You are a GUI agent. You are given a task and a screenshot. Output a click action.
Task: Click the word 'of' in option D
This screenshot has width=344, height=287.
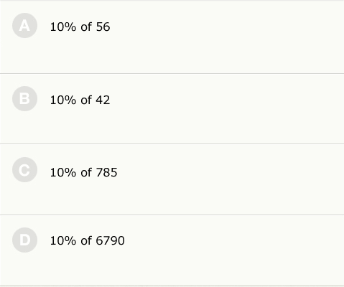tap(86, 240)
